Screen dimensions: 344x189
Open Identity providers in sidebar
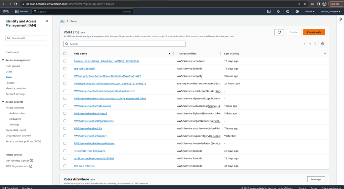click(x=16, y=89)
